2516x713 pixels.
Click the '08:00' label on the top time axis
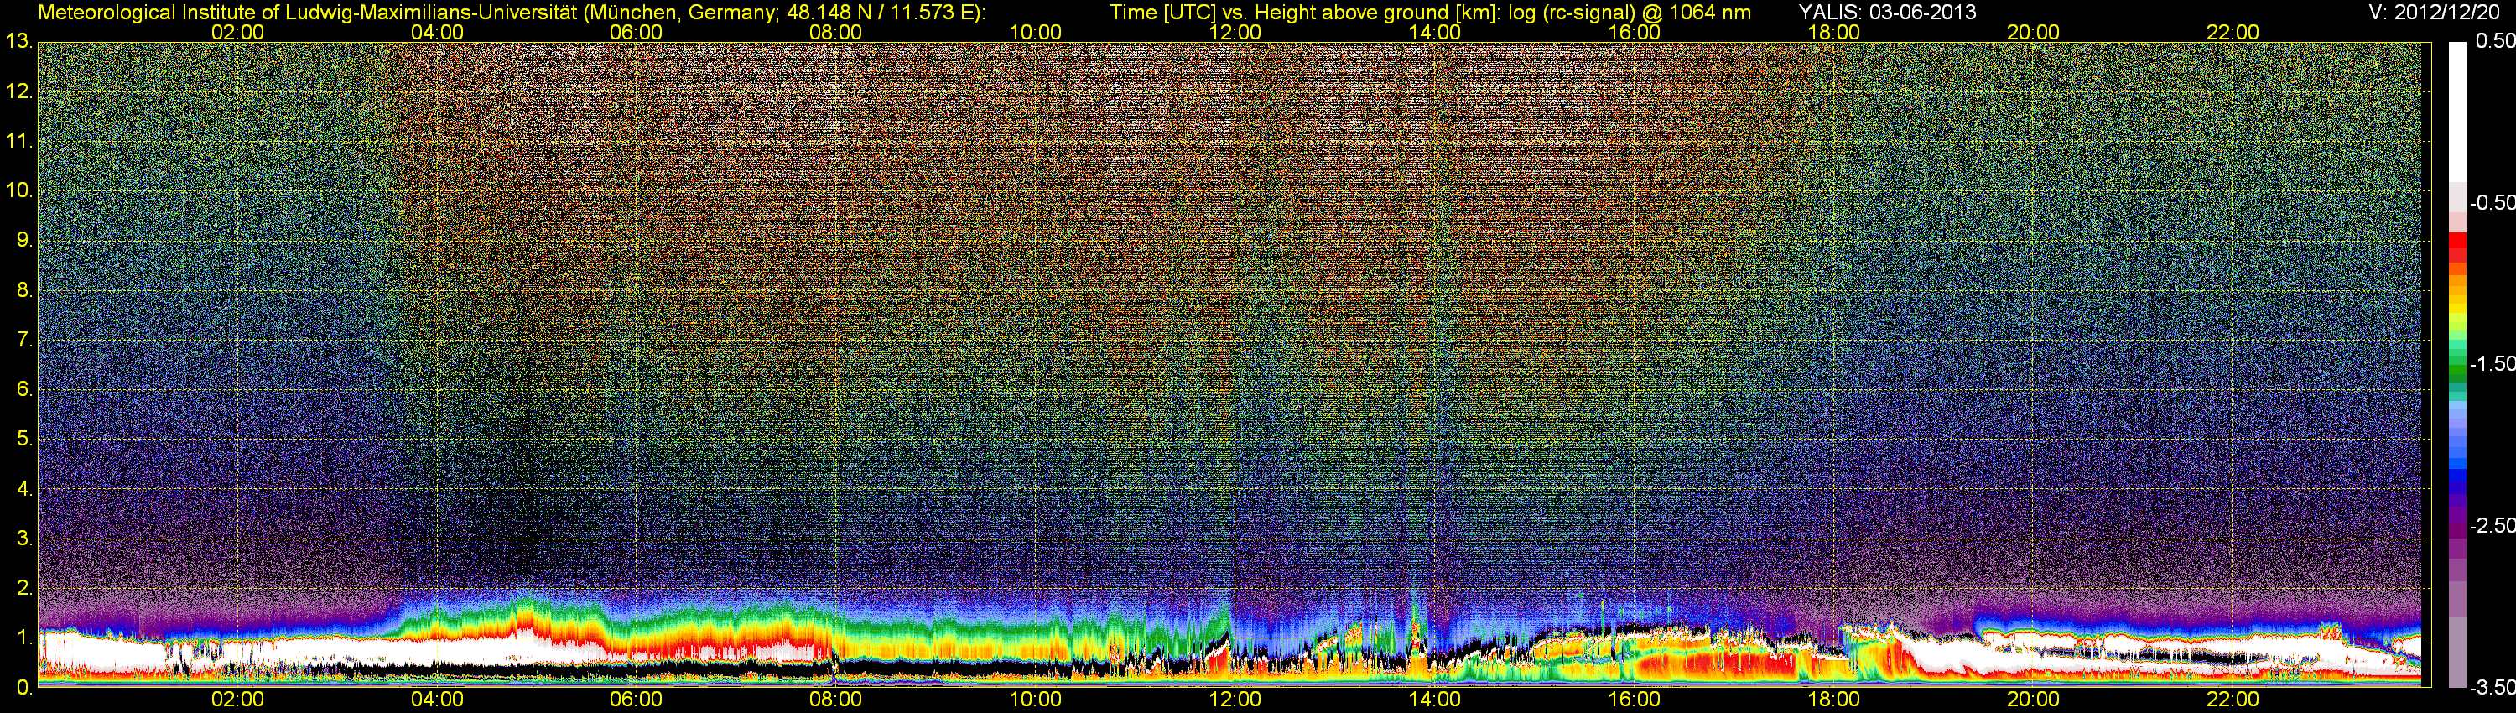(x=835, y=32)
